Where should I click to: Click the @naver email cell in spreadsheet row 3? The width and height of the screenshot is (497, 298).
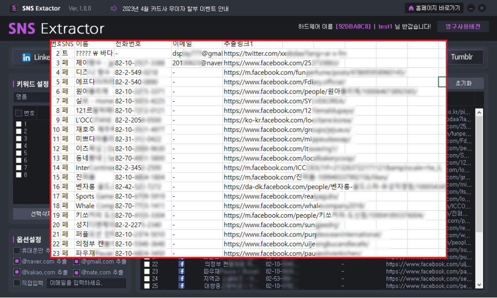tap(197, 63)
